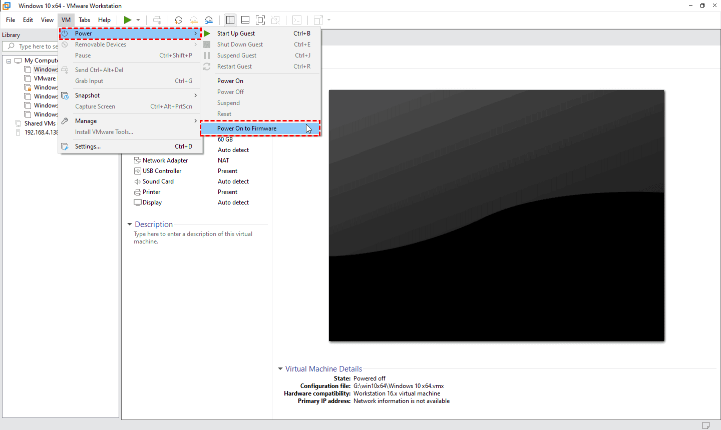Image resolution: width=721 pixels, height=430 pixels.
Task: Open the power options dropdown arrow in toolbar
Action: click(x=138, y=20)
